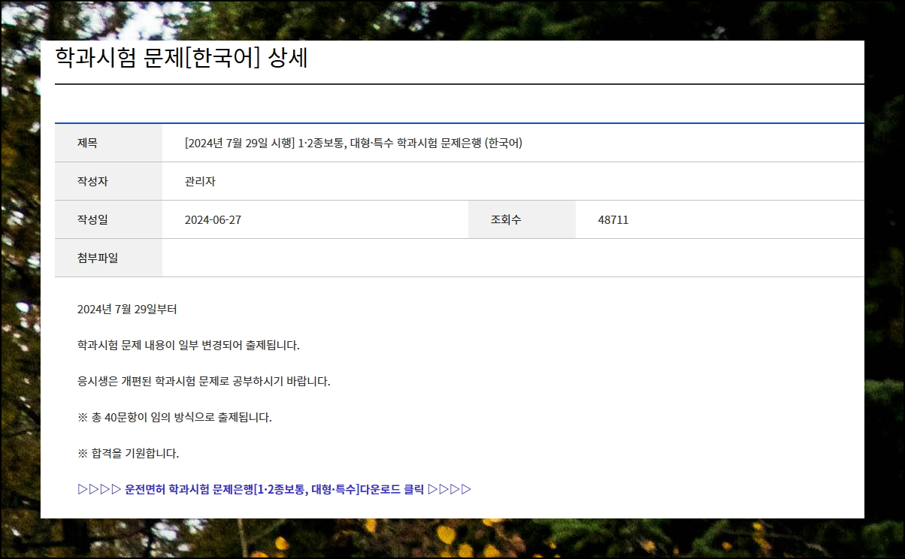Click the 작성일 label cell
The height and width of the screenshot is (559, 905).
(108, 219)
